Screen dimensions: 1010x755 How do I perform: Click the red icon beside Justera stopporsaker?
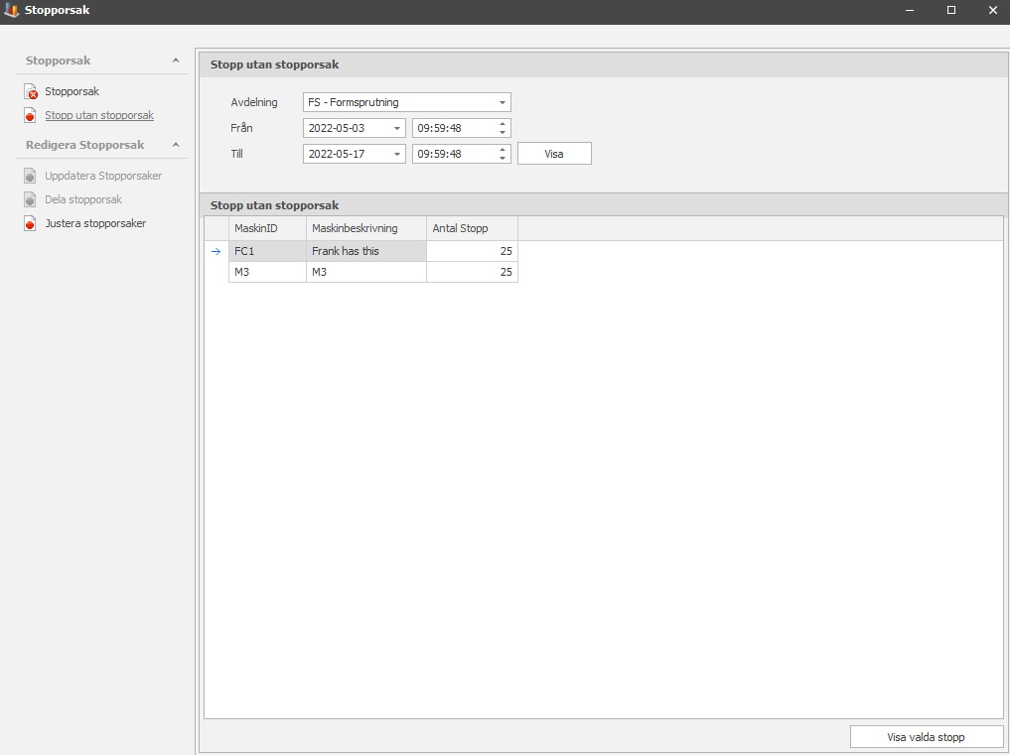click(30, 223)
